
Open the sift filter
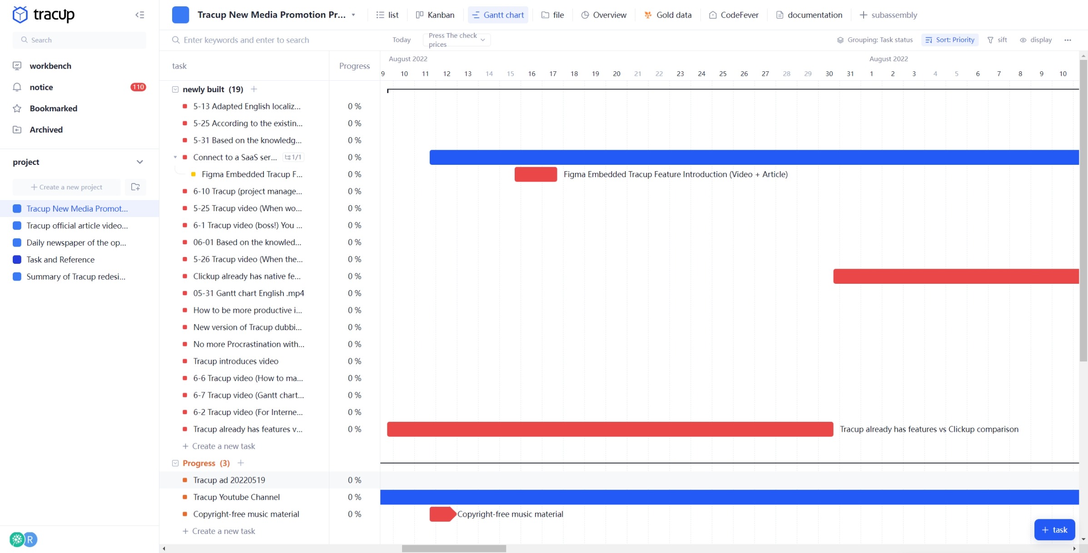click(x=997, y=40)
